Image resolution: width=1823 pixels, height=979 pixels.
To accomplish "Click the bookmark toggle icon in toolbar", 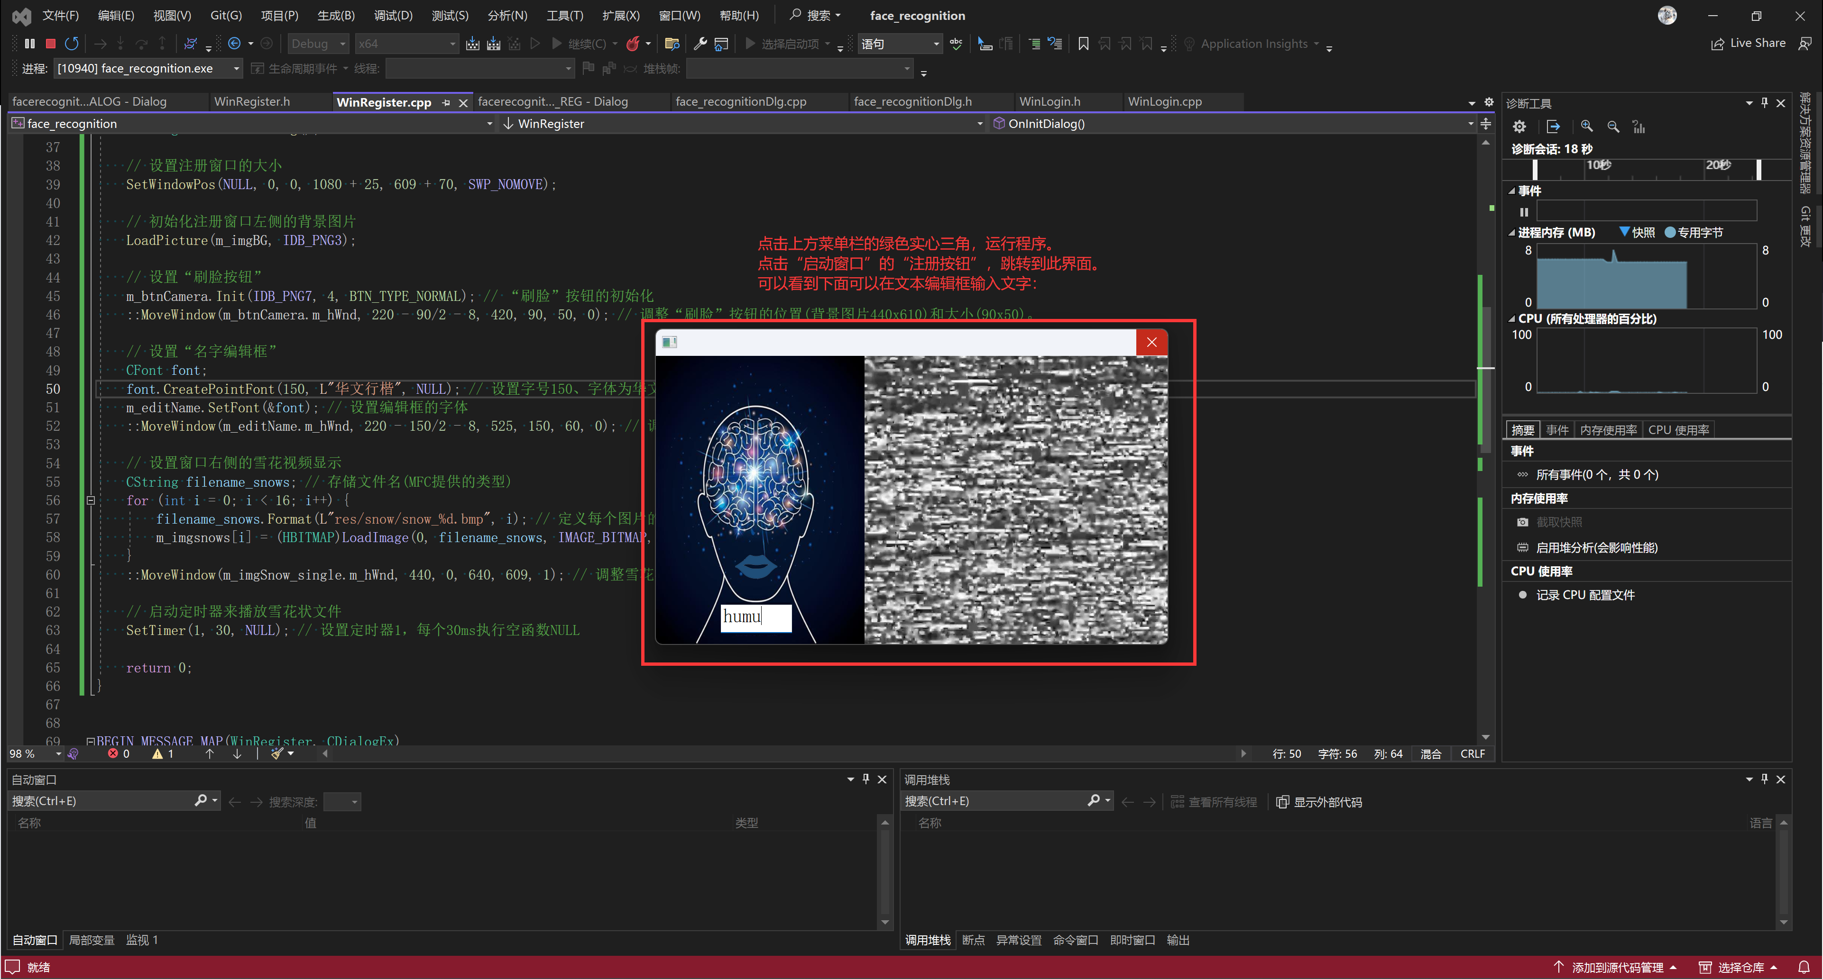I will pyautogui.click(x=1083, y=44).
